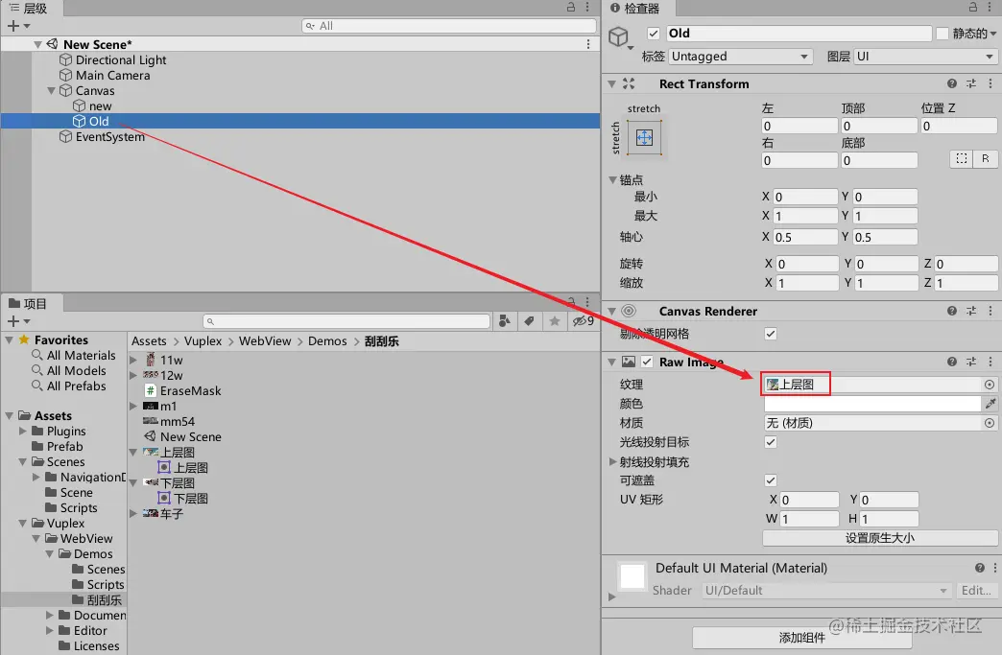The image size is (1002, 655).
Task: Click Add Component button
Action: tap(802, 637)
